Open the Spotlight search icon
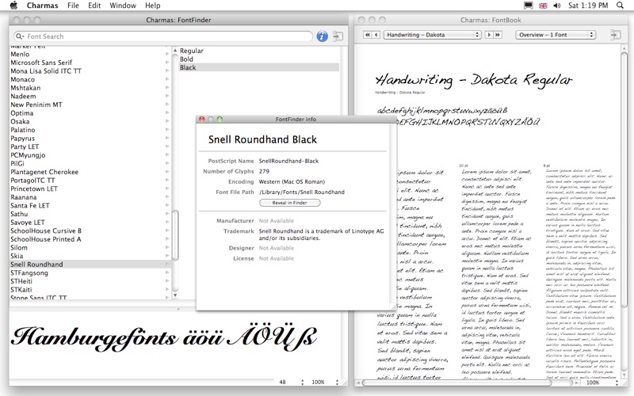The height and width of the screenshot is (396, 634). [x=620, y=6]
